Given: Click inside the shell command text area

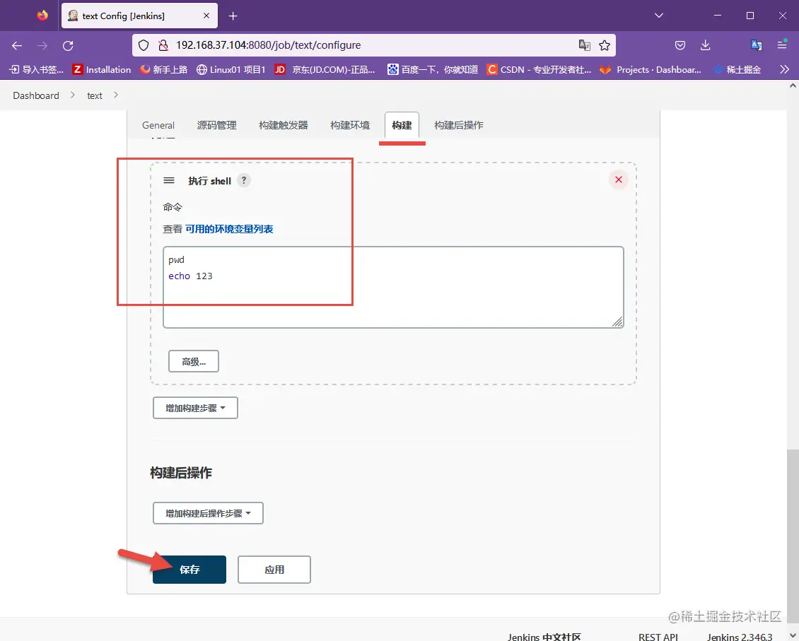Looking at the screenshot, I should [x=393, y=286].
